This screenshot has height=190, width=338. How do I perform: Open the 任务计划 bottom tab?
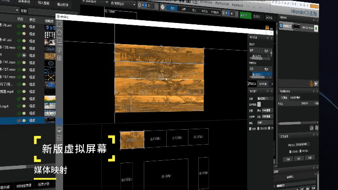tap(44, 184)
